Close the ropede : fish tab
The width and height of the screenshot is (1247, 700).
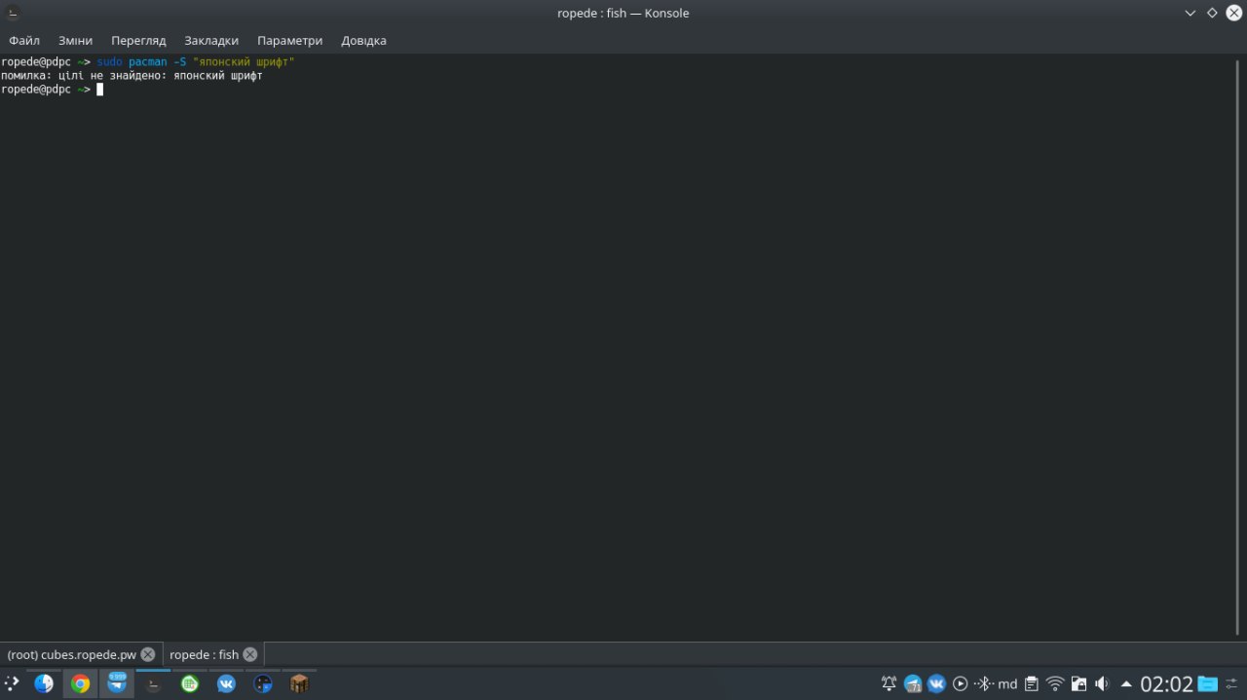pos(250,654)
